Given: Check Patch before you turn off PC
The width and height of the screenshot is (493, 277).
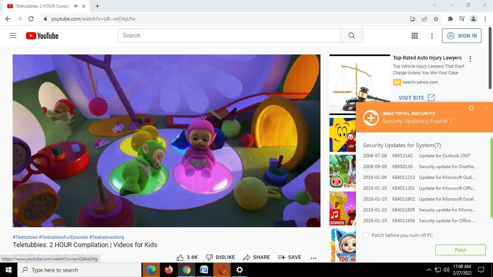Looking at the screenshot, I should click(366, 235).
